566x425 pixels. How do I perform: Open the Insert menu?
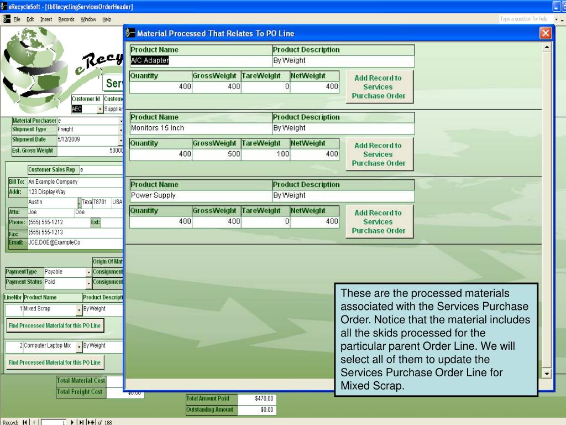[x=46, y=19]
